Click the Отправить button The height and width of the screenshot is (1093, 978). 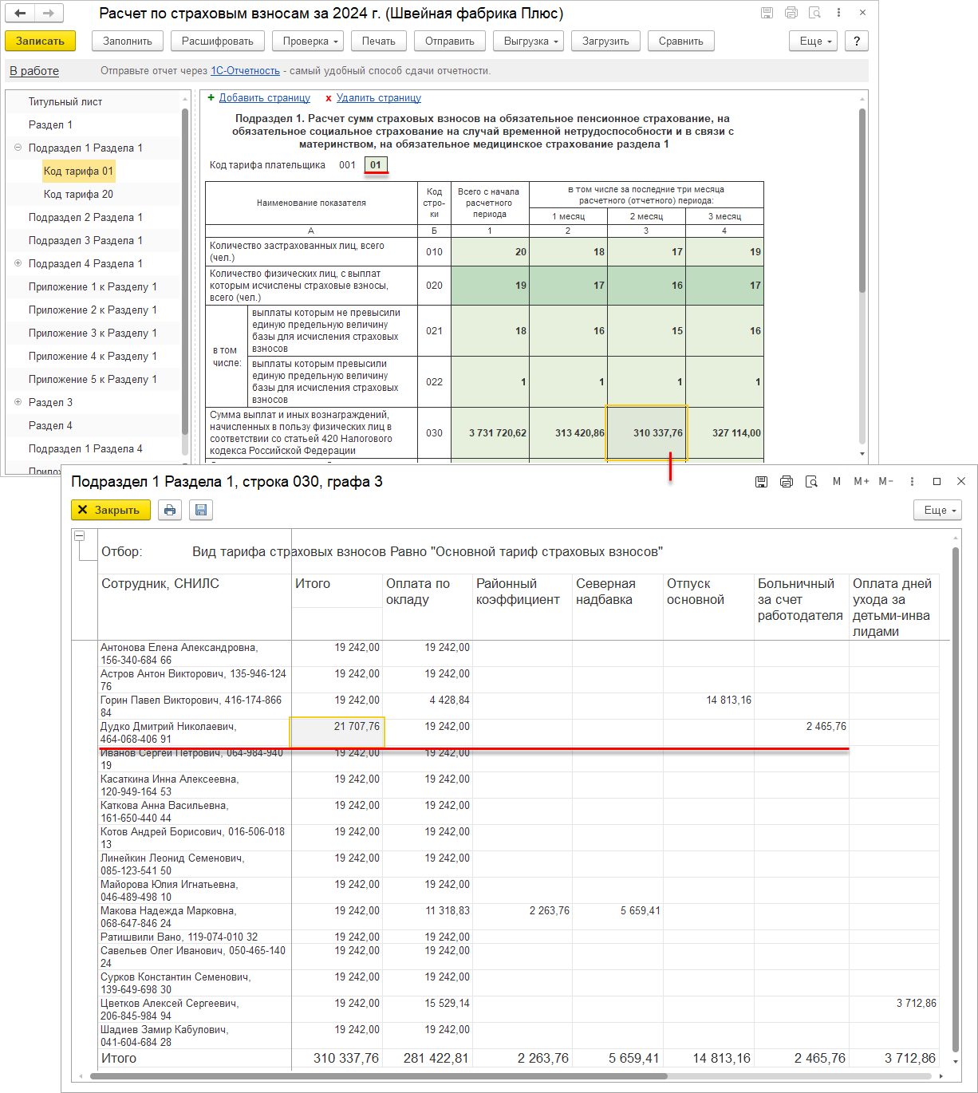450,41
